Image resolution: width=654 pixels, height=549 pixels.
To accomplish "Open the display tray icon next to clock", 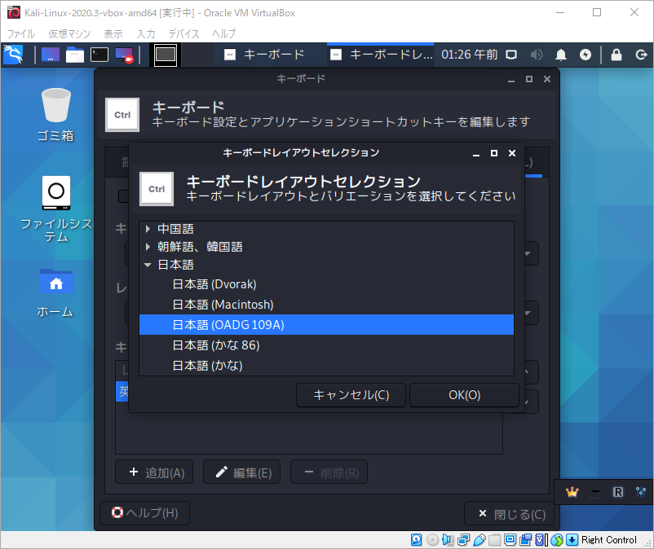I will [x=511, y=55].
